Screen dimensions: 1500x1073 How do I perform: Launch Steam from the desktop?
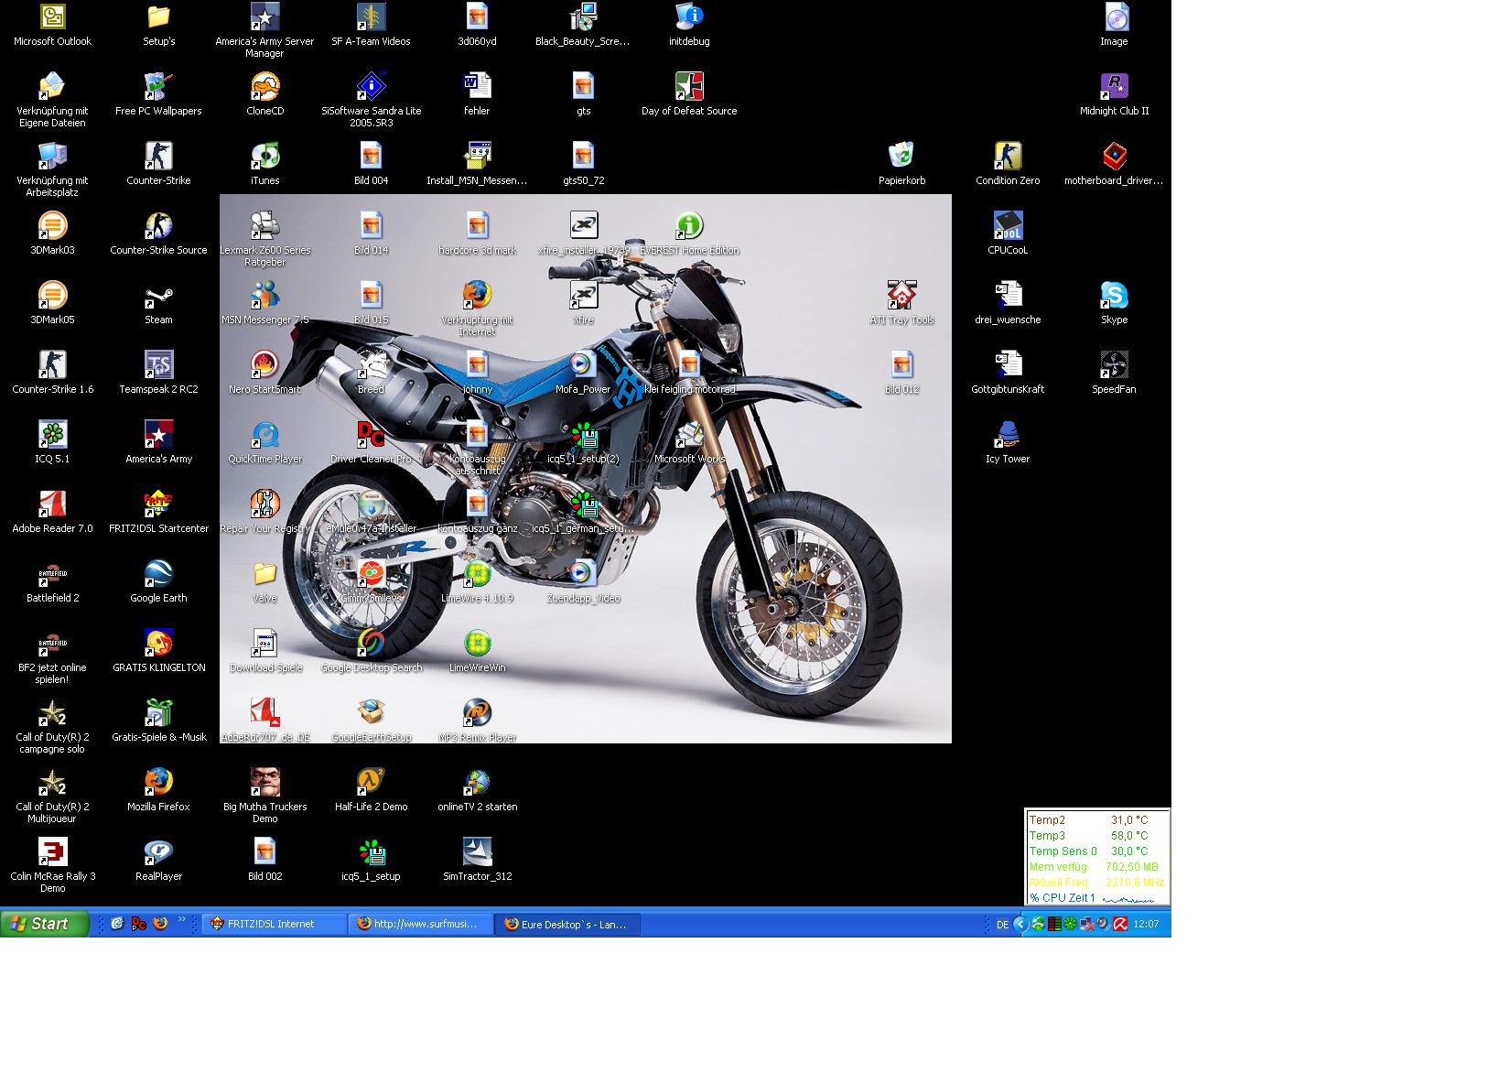pyautogui.click(x=158, y=297)
